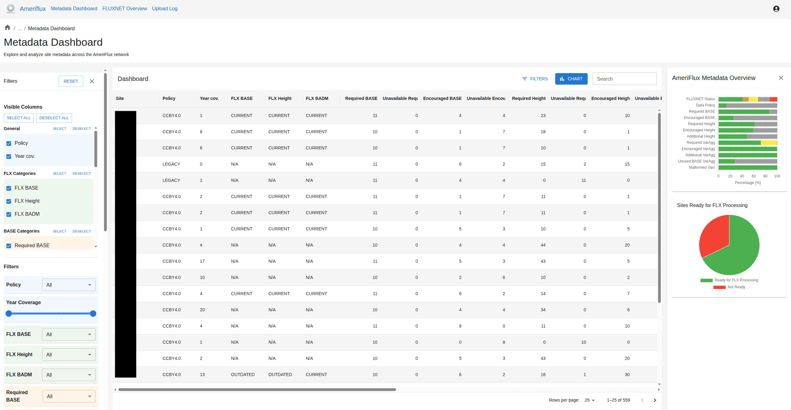791x410 pixels.
Task: Close the Filters side panel
Action: (92, 81)
